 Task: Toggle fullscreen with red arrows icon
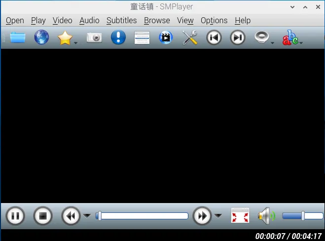[x=240, y=215]
